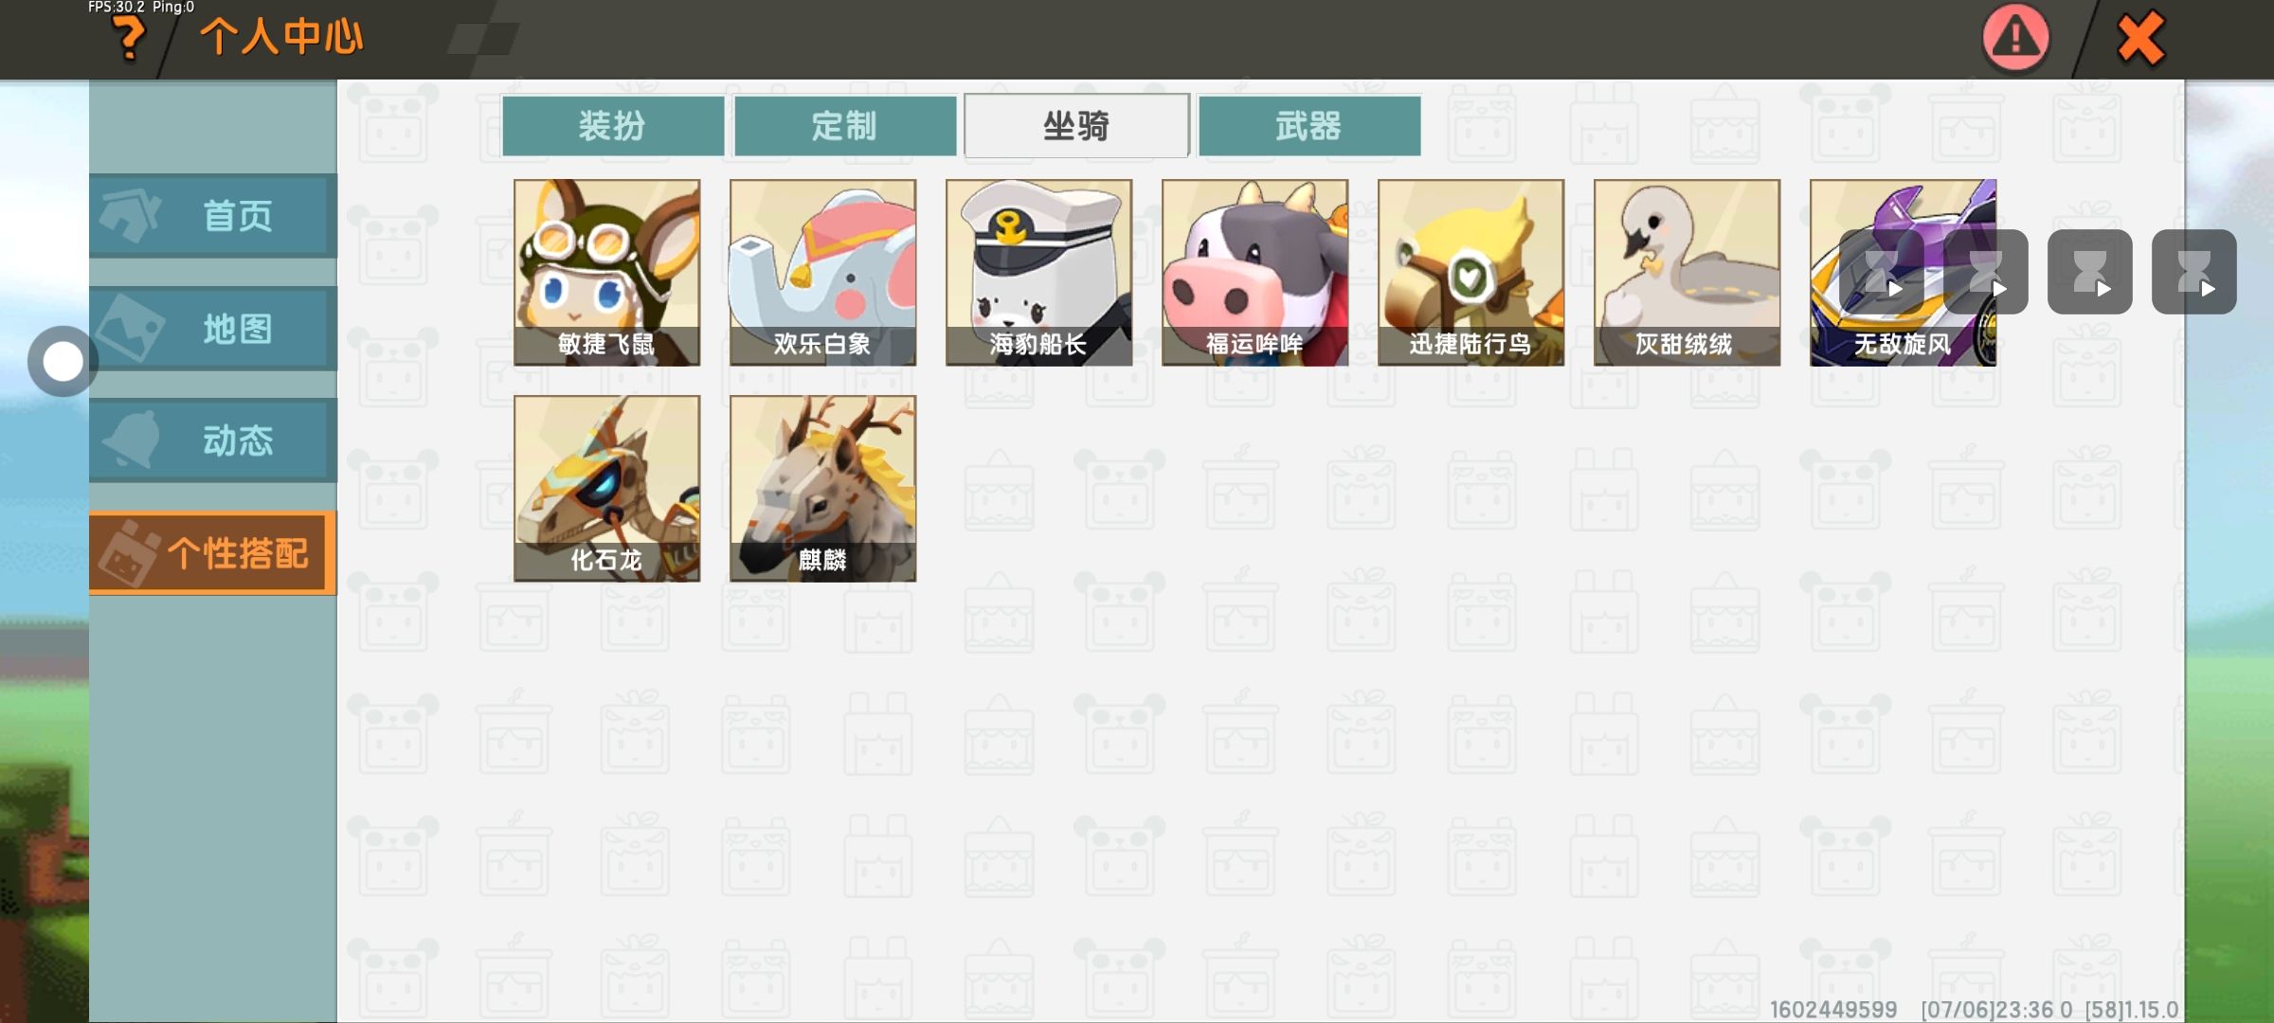Pick the 化石龙 fossil dragon mount
Image resolution: width=2274 pixels, height=1023 pixels.
click(606, 489)
